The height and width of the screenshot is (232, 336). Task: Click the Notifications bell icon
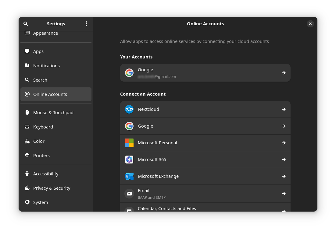pyautogui.click(x=27, y=65)
